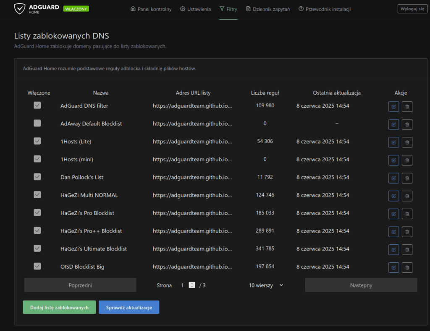Delete the 1Hosts (mini) list
Viewport: 430px width, 331px height.
point(407,160)
